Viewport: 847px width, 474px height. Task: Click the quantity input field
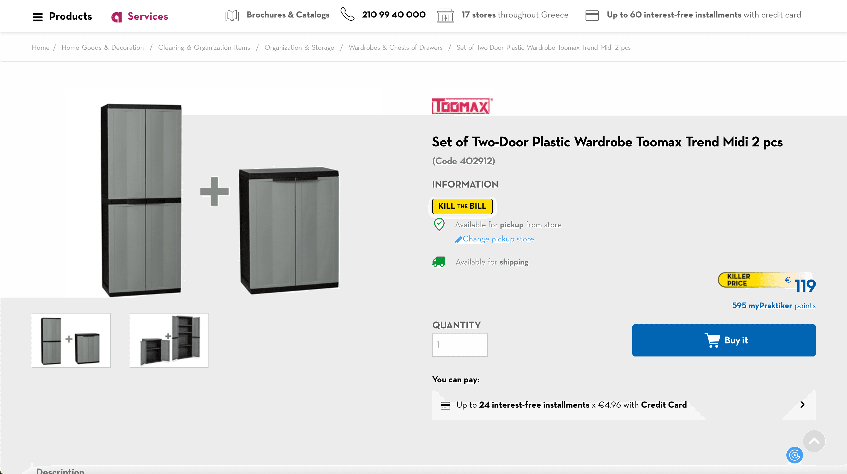pyautogui.click(x=459, y=345)
